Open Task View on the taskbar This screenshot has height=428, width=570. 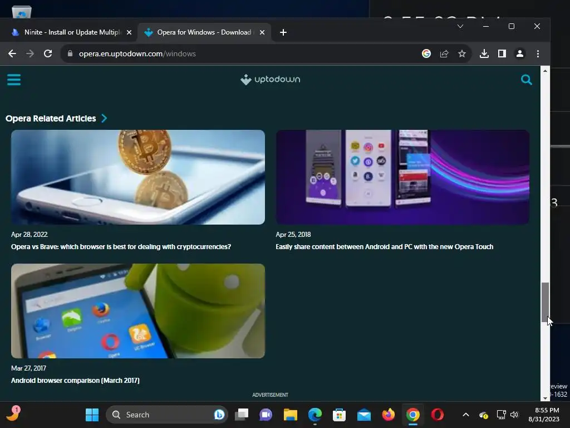pos(242,415)
